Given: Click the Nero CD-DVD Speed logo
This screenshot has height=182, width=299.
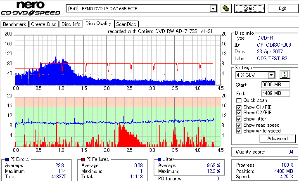Looking at the screenshot, I should click(x=31, y=8).
